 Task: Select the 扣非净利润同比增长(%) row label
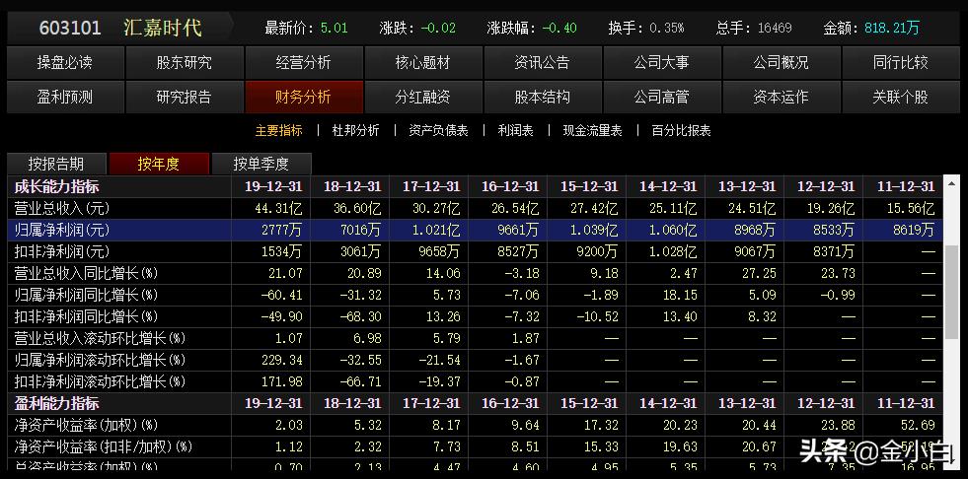point(86,316)
